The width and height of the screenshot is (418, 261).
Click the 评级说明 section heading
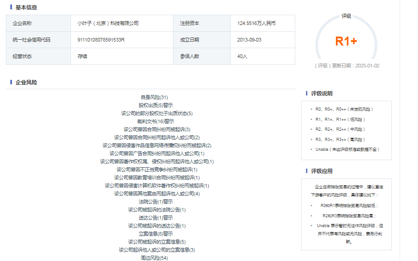click(322, 94)
